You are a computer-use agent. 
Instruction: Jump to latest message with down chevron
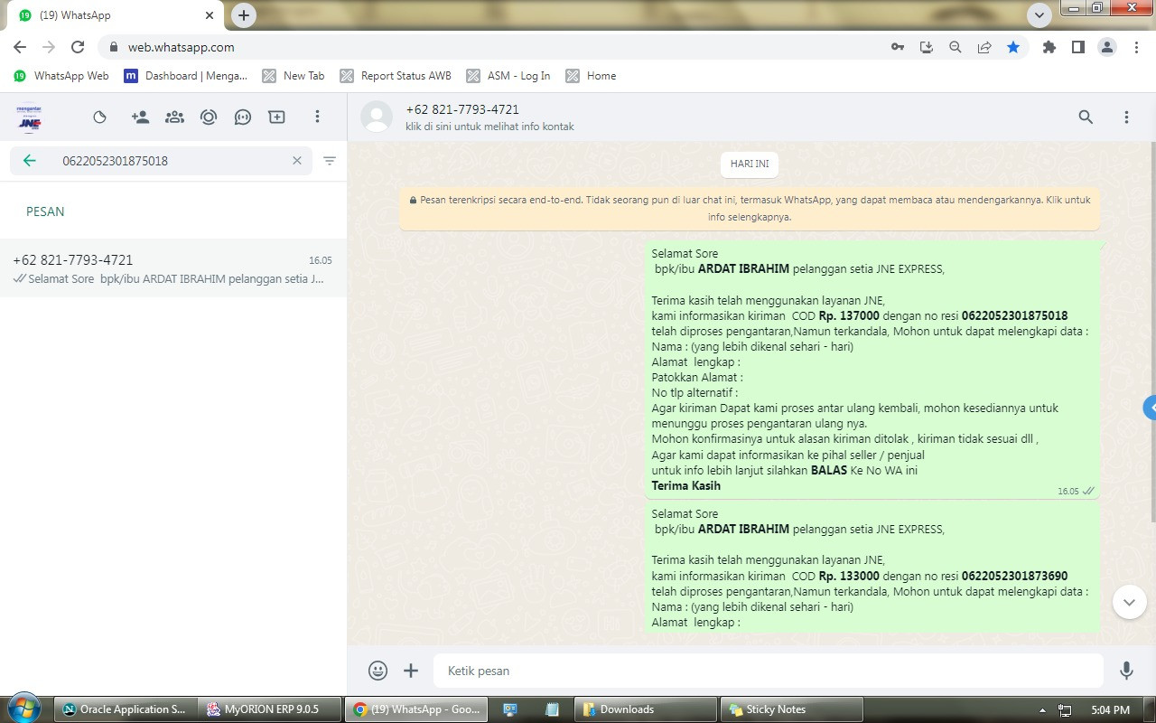tap(1129, 601)
